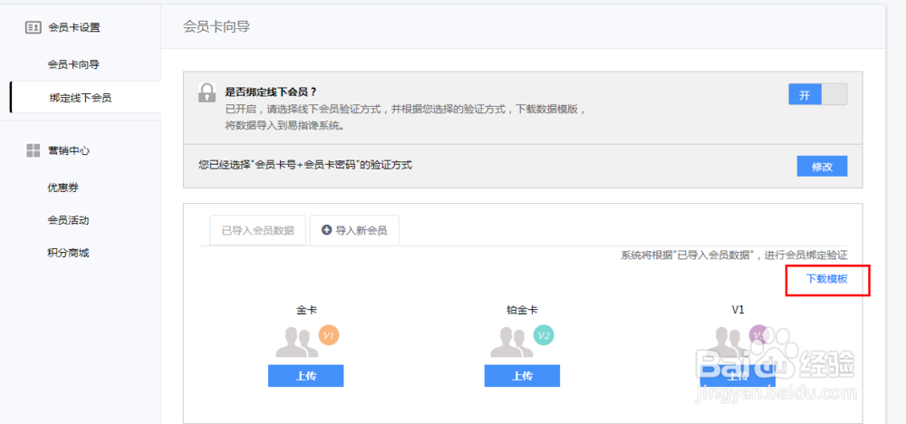Open the 优惠券 sidebar item
The width and height of the screenshot is (906, 424).
(x=63, y=188)
